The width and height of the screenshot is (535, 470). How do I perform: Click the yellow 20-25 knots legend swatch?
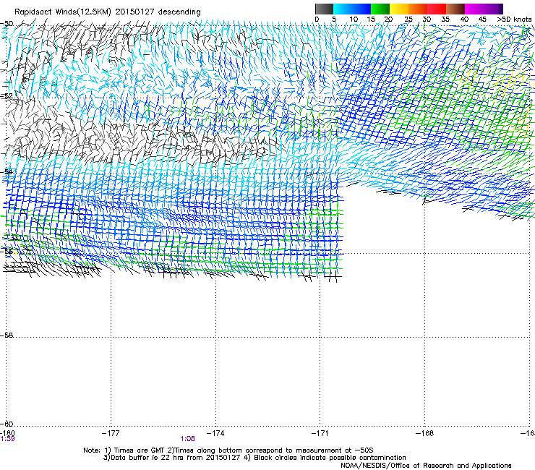(399, 9)
